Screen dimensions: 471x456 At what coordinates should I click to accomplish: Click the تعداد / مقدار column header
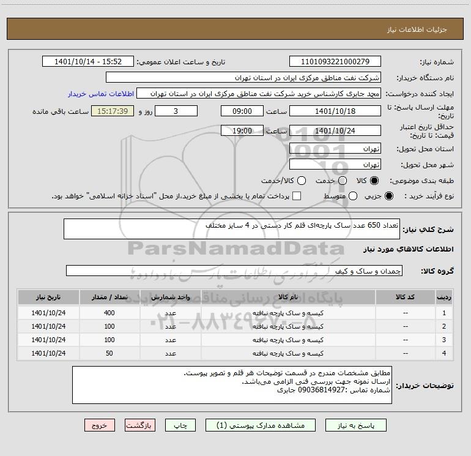(109, 297)
